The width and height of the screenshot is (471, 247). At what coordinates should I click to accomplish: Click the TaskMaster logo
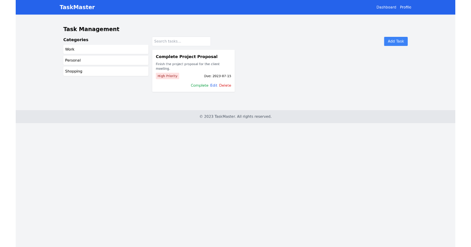(77, 7)
